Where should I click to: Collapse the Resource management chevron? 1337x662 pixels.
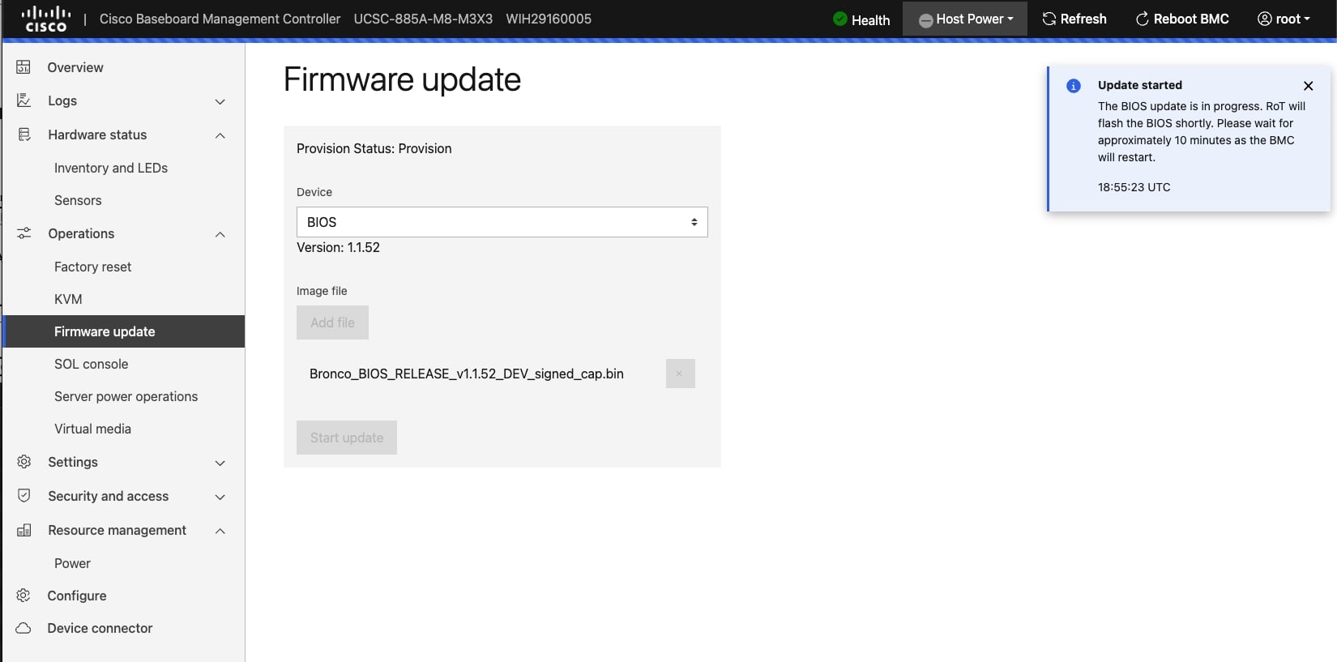point(220,531)
